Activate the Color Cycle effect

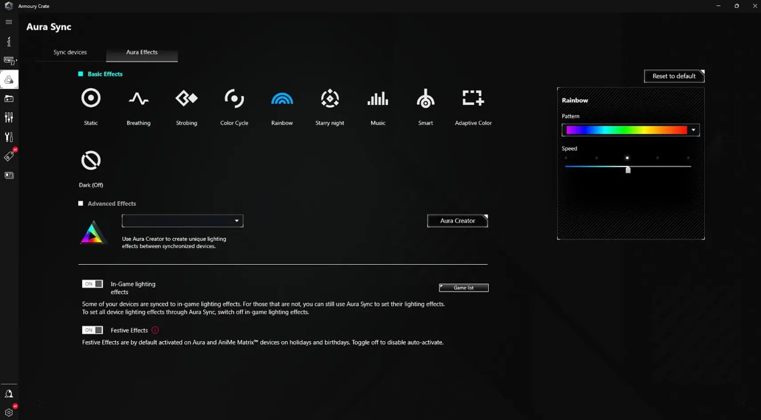[234, 99]
